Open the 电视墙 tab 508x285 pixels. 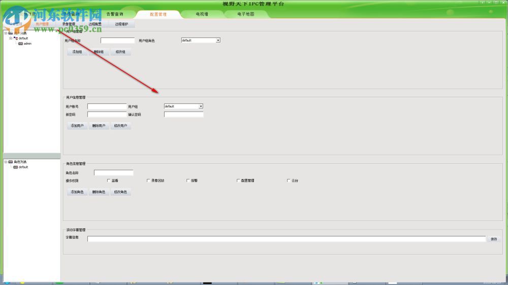202,14
